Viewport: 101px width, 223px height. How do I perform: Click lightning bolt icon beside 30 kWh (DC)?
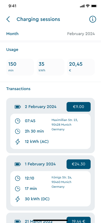coord(18,199)
